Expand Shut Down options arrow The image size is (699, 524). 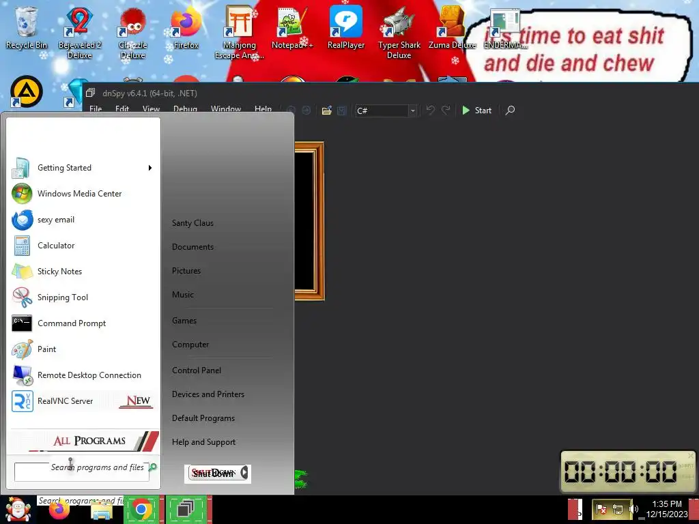coord(244,473)
